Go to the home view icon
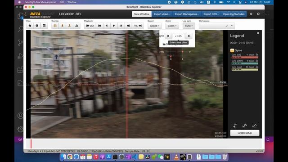 pos(30,26)
